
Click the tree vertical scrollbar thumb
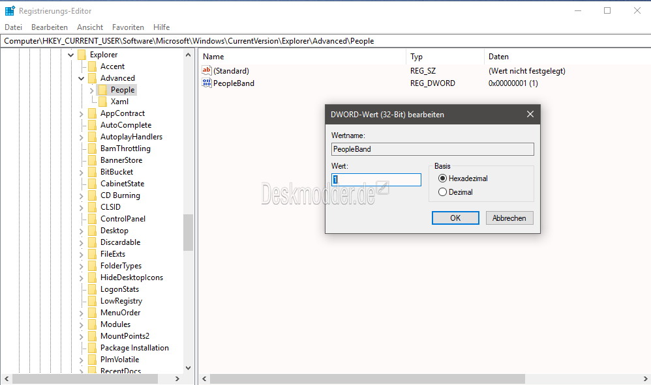[x=188, y=233]
